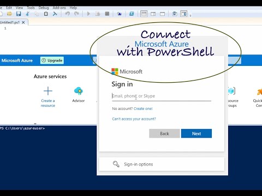Click the Paste clipboard icon
The height and width of the screenshot is (196, 262).
point(46,14)
